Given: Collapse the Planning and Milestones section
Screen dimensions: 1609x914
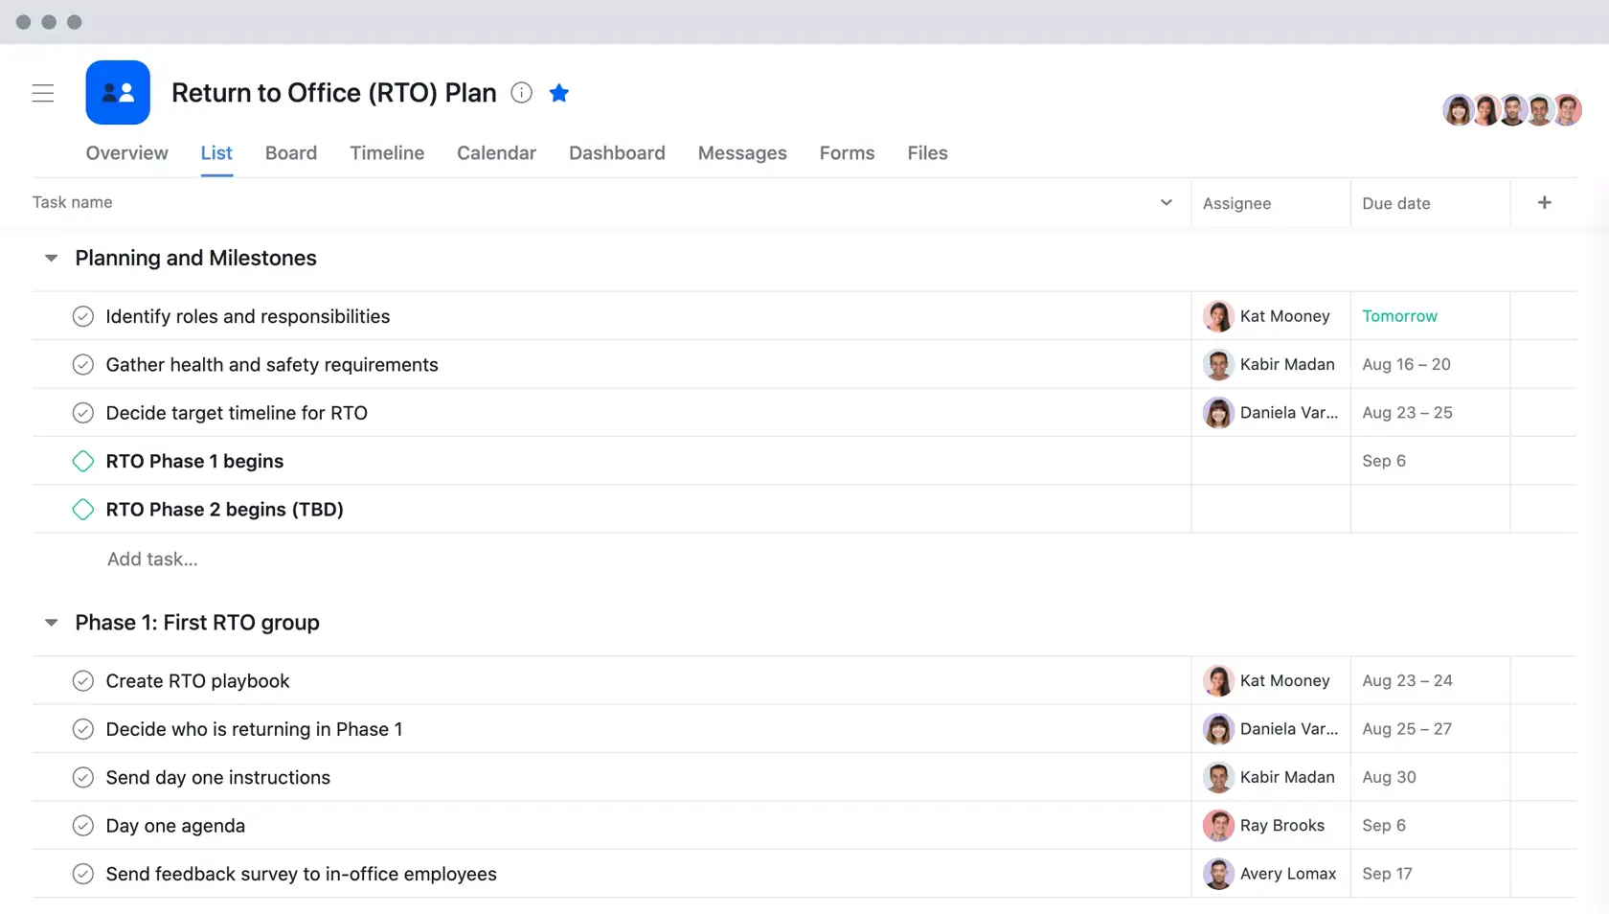Looking at the screenshot, I should coord(51,258).
